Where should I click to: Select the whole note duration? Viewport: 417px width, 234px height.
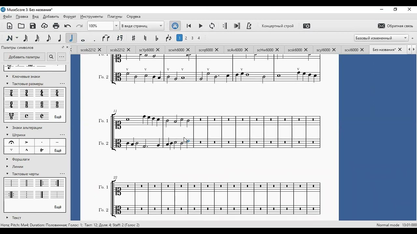click(x=83, y=40)
